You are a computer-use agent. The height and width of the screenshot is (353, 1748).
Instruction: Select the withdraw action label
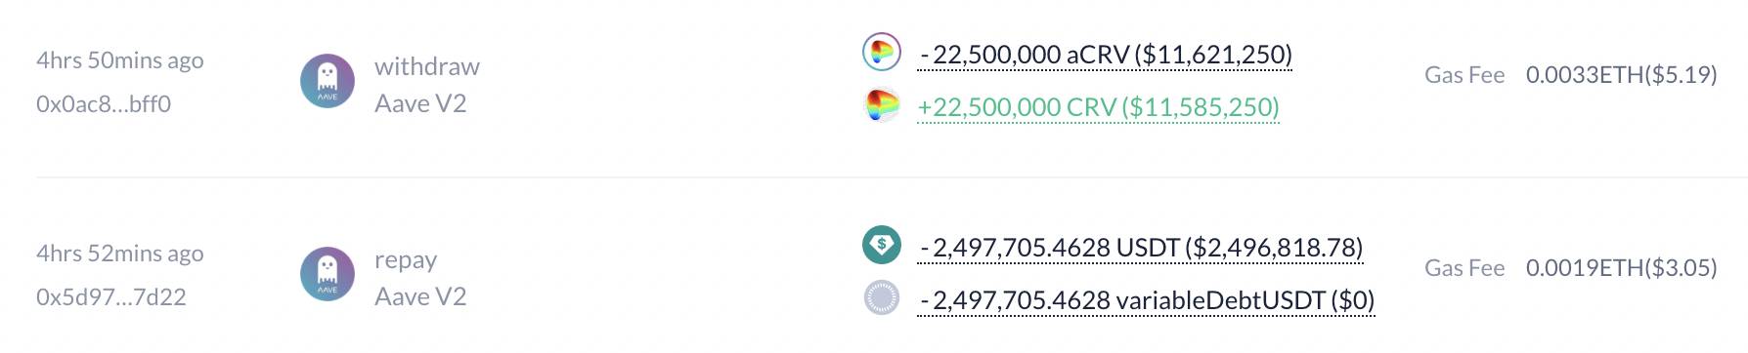pyautogui.click(x=427, y=66)
